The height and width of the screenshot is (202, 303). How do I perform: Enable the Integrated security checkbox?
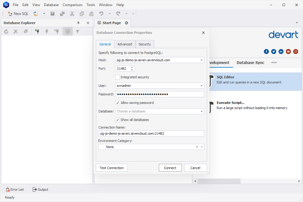118,77
